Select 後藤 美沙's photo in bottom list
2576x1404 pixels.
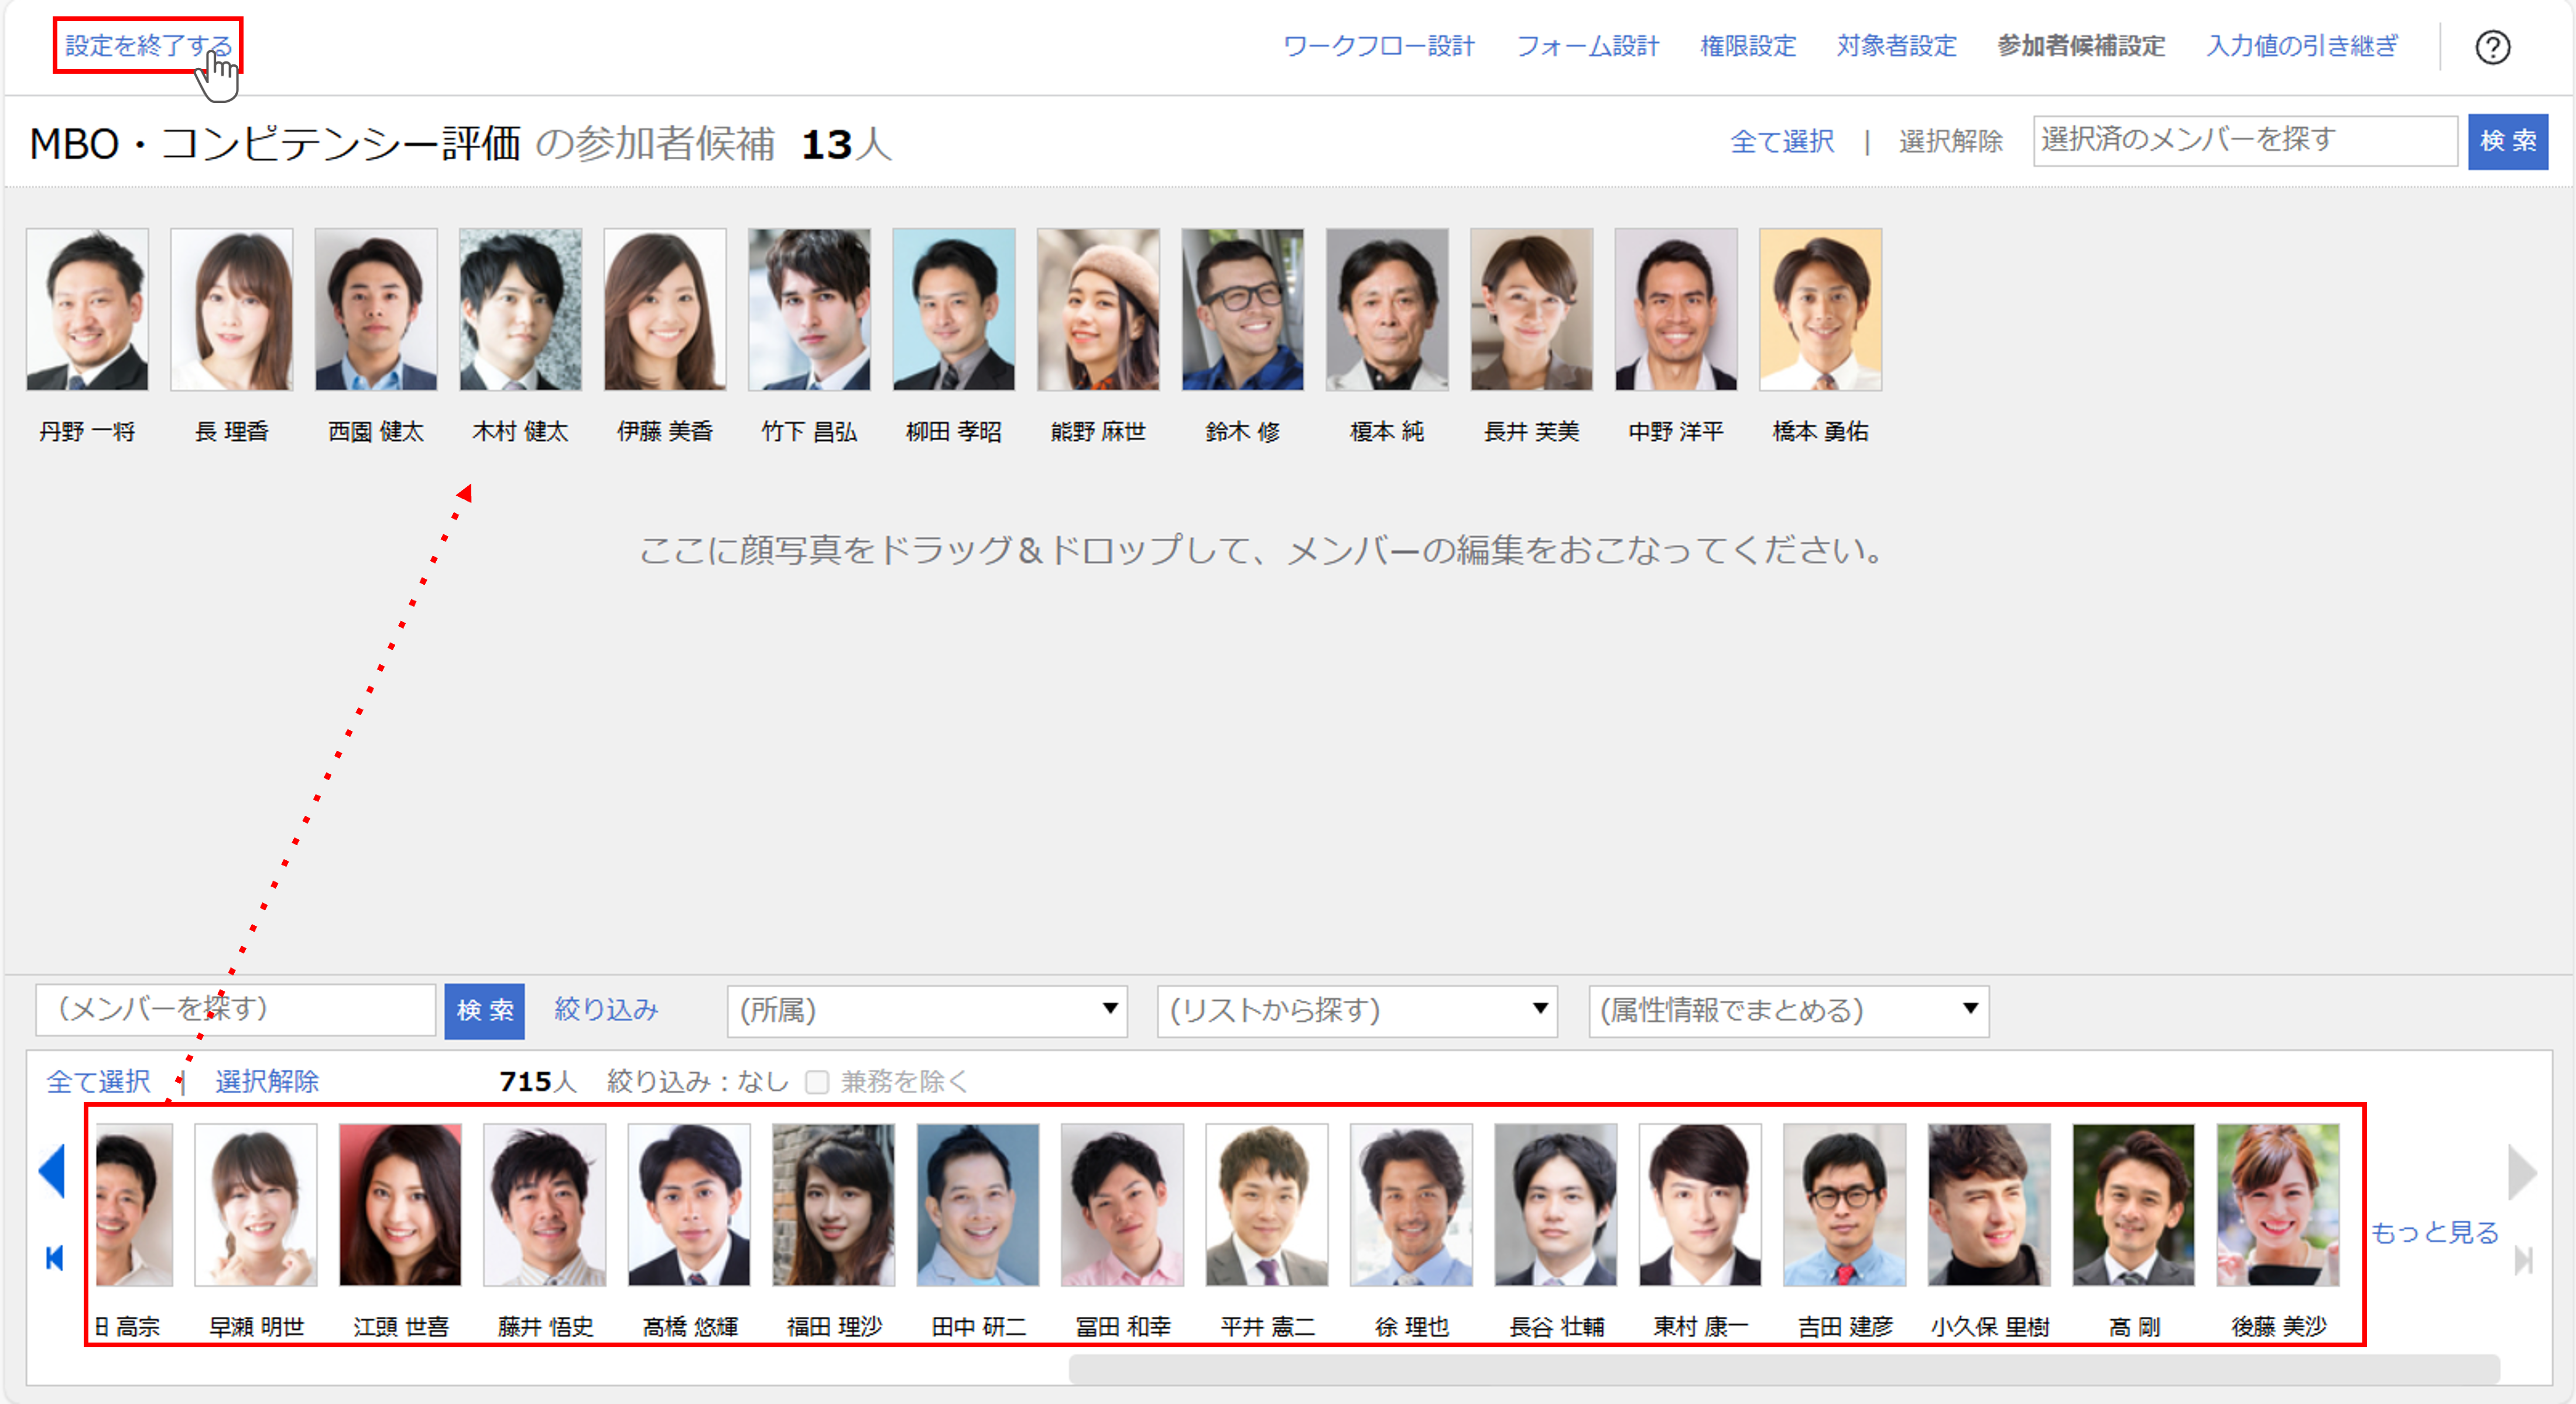point(2277,1204)
